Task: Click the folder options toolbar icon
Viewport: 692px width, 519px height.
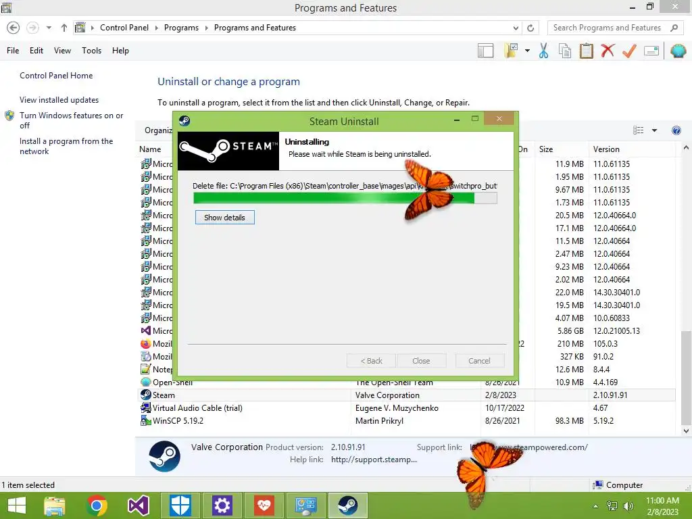Action: [512, 51]
